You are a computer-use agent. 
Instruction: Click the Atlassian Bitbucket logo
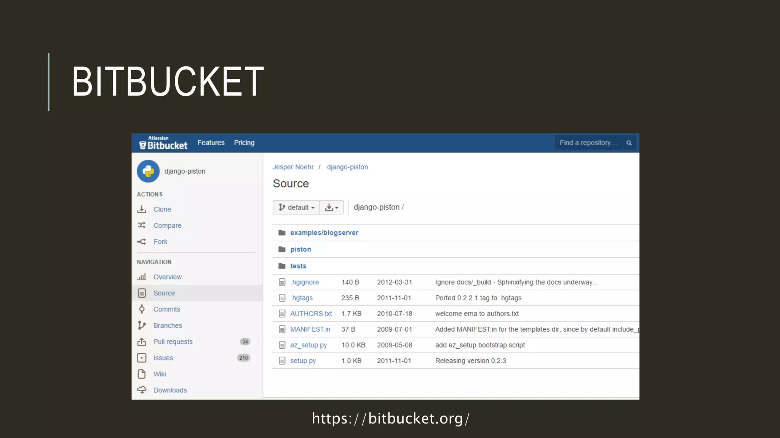(x=163, y=143)
